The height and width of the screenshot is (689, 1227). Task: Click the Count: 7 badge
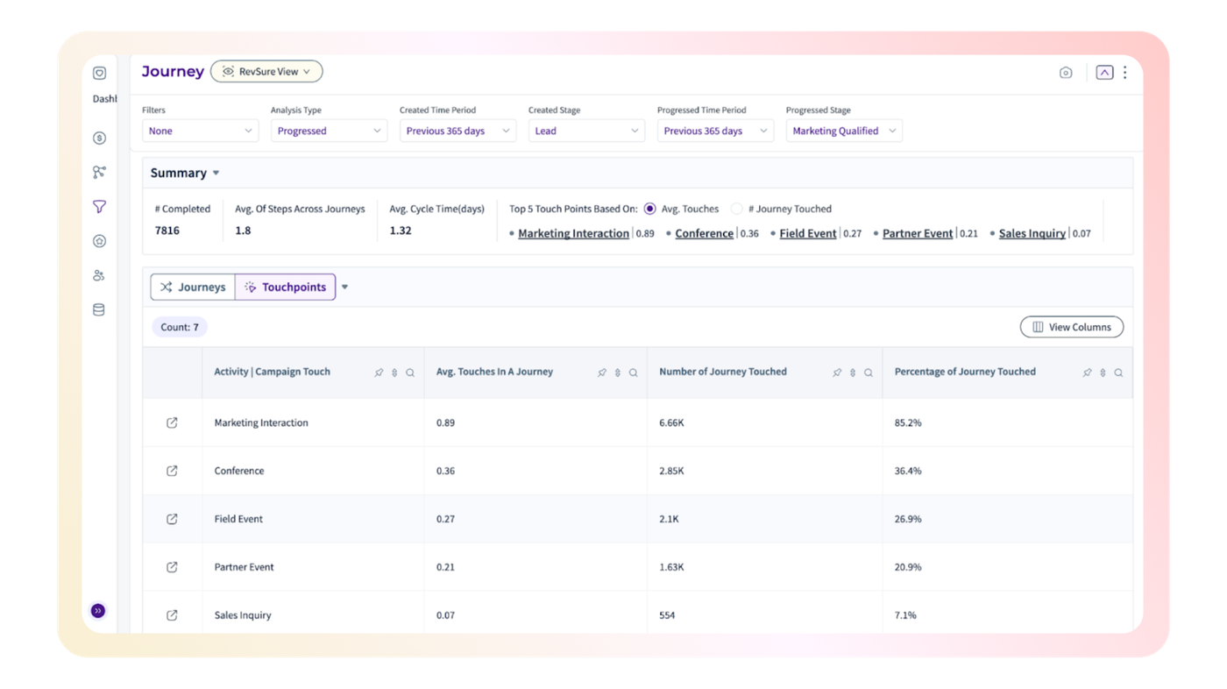click(x=180, y=327)
